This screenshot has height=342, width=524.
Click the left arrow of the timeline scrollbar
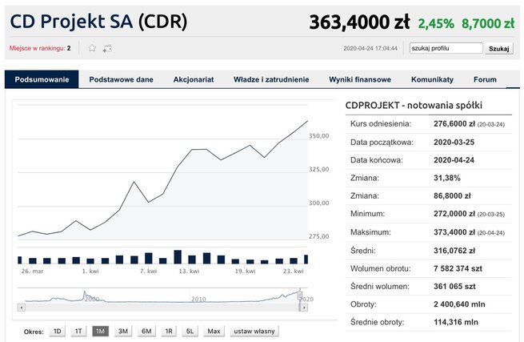pyautogui.click(x=22, y=308)
